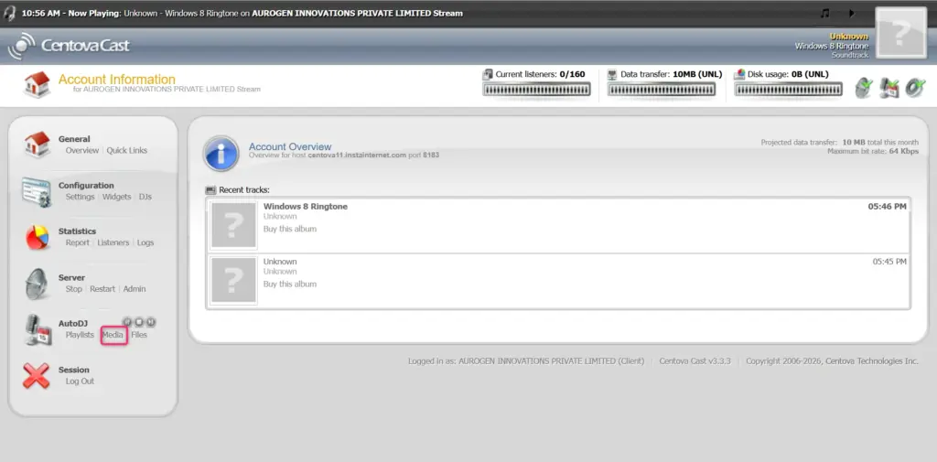Open the server Admin link
Viewport: 937px width, 462px height.
click(x=135, y=289)
